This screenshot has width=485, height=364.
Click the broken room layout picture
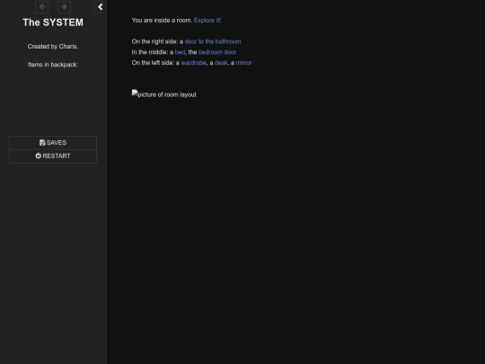click(164, 94)
